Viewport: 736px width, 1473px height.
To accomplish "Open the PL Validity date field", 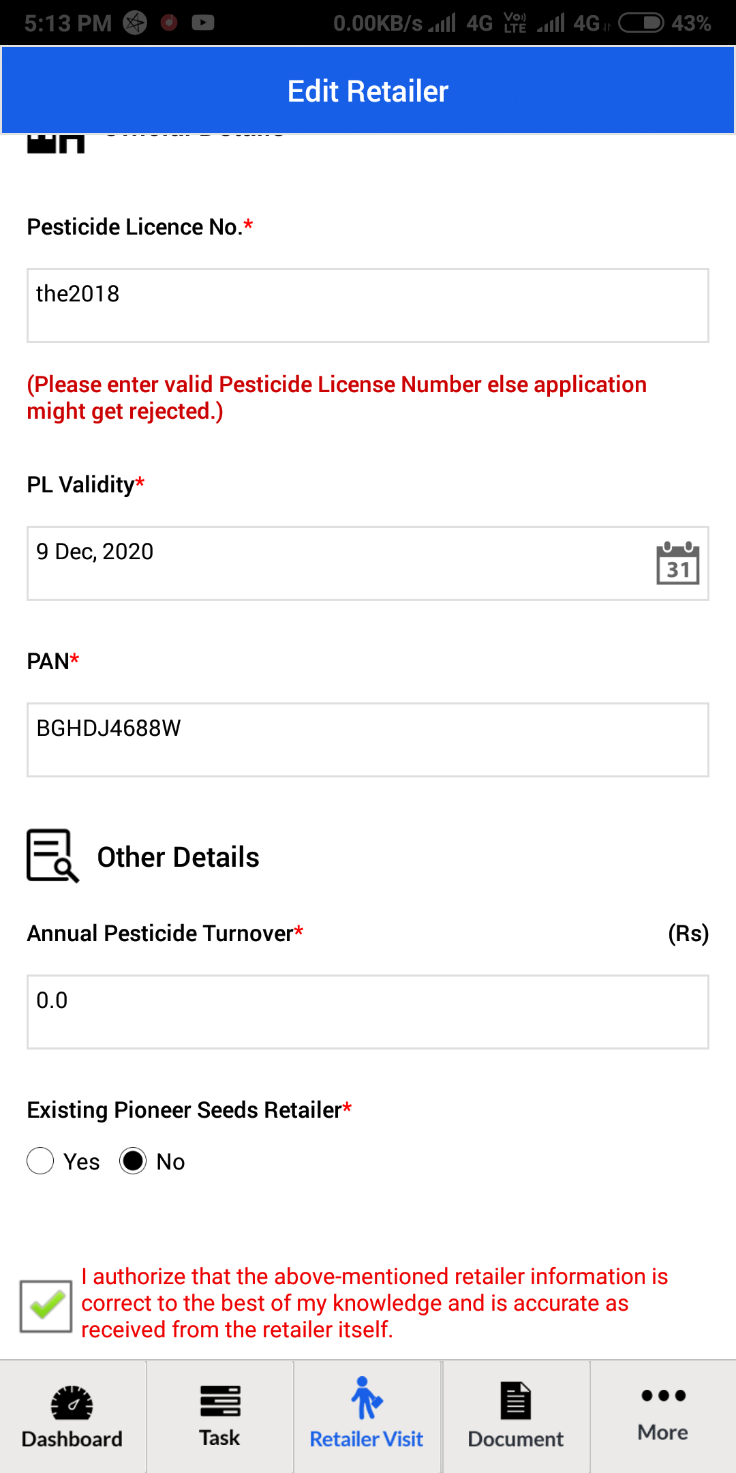I will pyautogui.click(x=368, y=563).
